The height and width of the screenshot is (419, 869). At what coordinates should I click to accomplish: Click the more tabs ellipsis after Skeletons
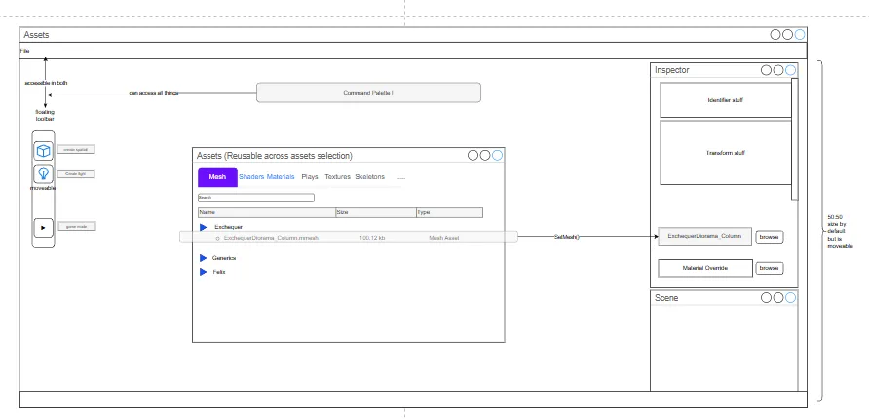pos(401,178)
